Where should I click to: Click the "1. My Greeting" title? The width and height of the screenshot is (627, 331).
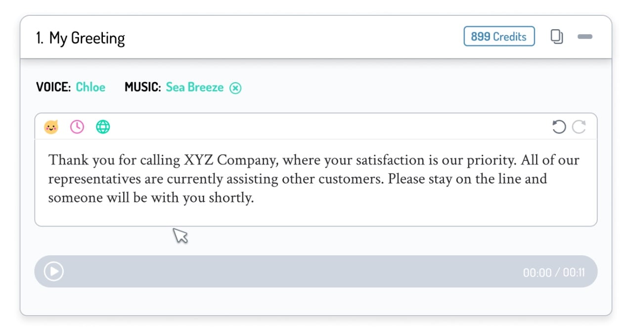tap(81, 38)
